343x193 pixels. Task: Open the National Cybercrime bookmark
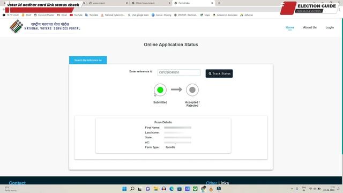click(113, 15)
